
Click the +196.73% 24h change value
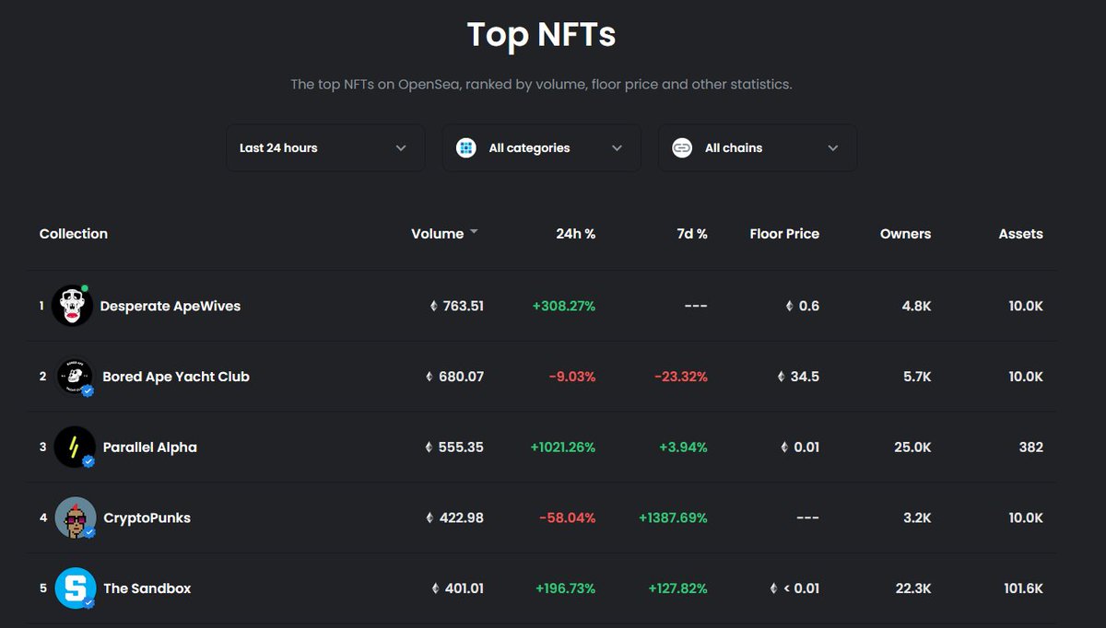tap(564, 588)
